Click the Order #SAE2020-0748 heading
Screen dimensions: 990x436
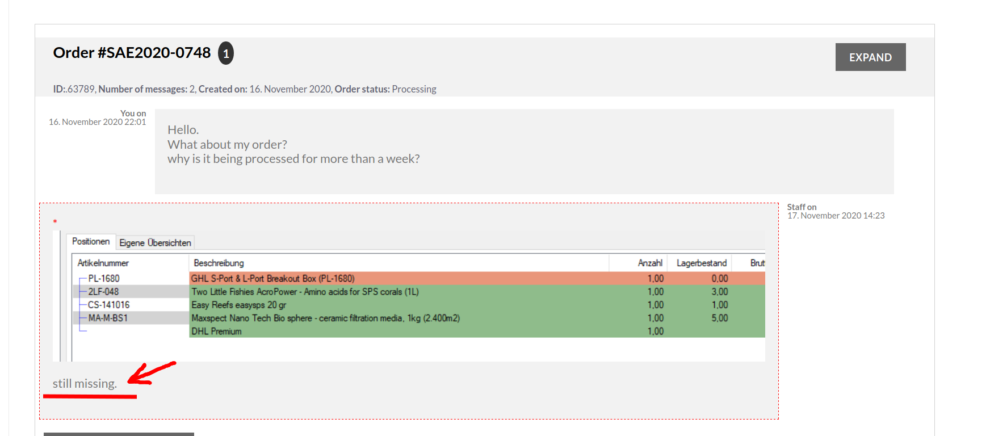tap(132, 53)
